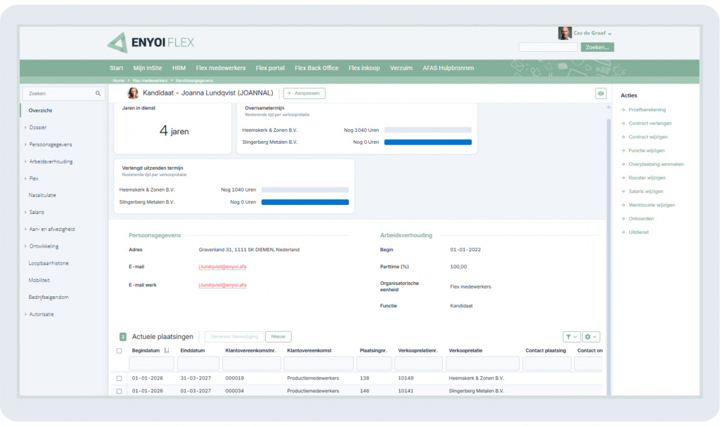The width and height of the screenshot is (720, 426).
Task: Click the Begindatum column filter field
Action: point(151,364)
